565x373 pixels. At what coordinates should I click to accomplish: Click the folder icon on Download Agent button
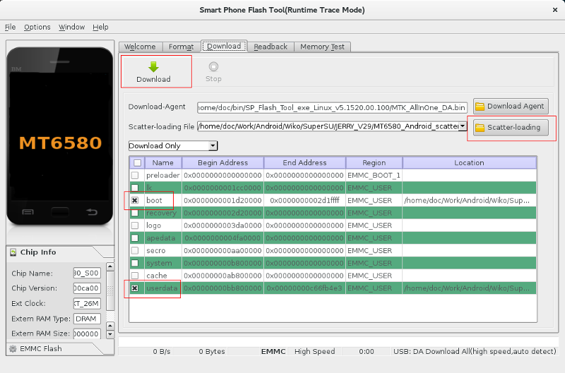point(480,106)
